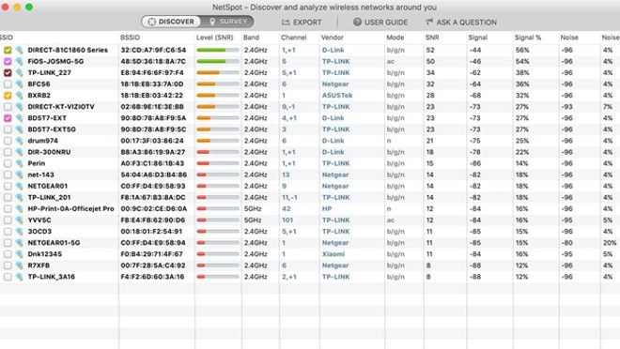Click signal icon beside drum974
Viewport: 620px width, 349px height.
[19, 141]
